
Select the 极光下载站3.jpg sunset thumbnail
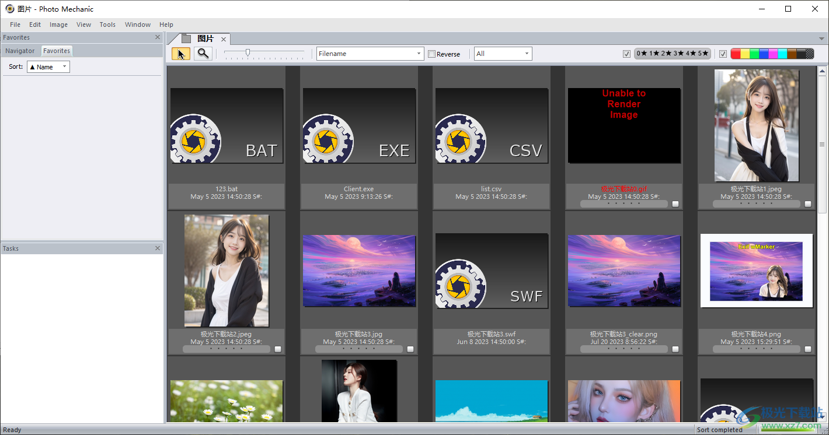359,271
